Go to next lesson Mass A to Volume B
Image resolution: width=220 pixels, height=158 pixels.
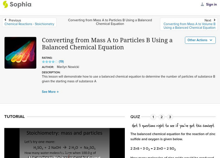coord(189,26)
